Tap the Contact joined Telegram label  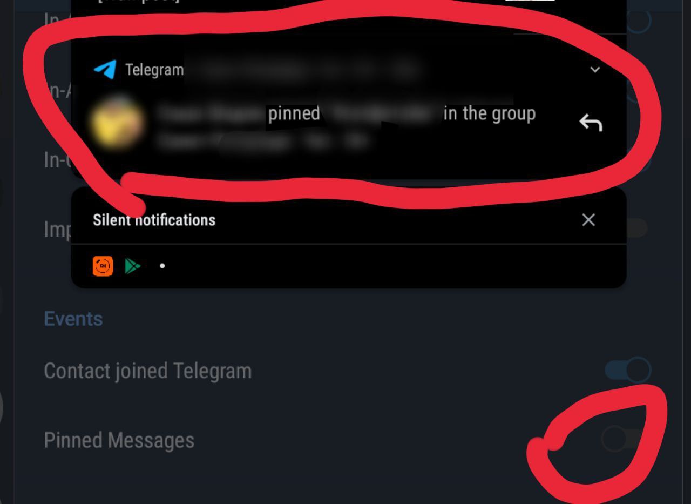click(147, 371)
